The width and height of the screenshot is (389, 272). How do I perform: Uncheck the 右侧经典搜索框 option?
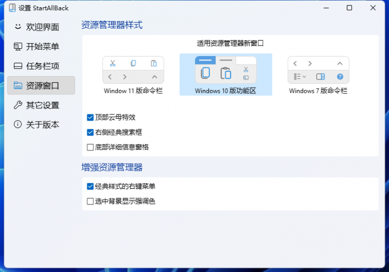click(90, 132)
